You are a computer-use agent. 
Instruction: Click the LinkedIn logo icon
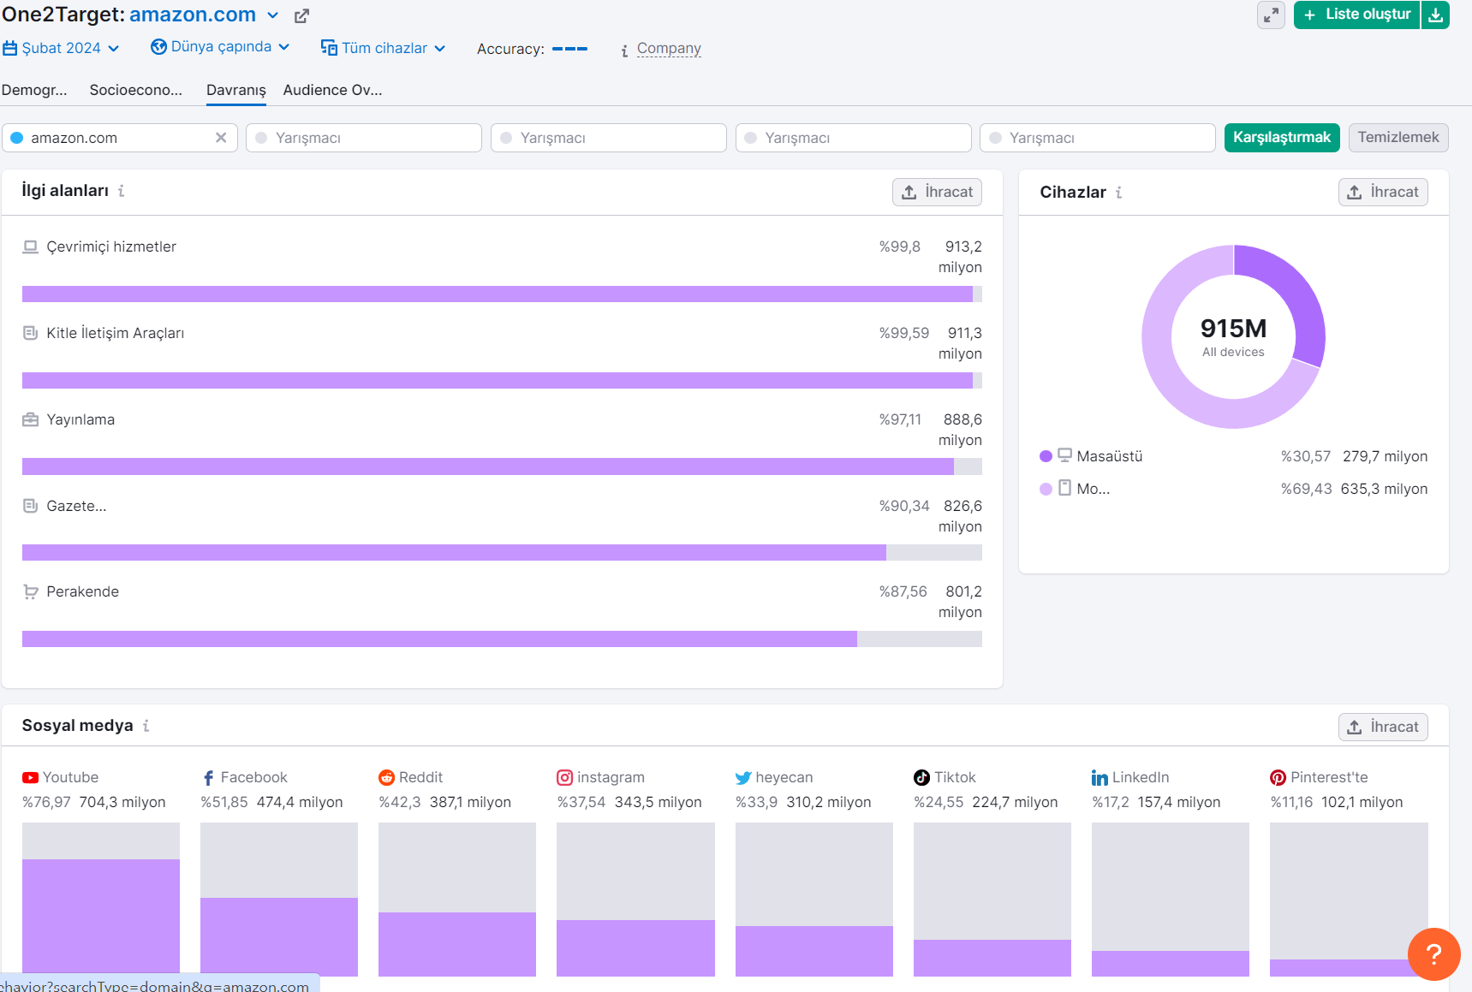click(1100, 778)
